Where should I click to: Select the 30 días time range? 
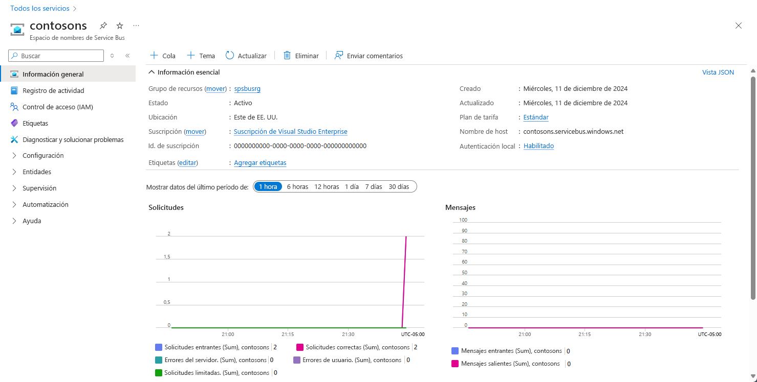(399, 186)
